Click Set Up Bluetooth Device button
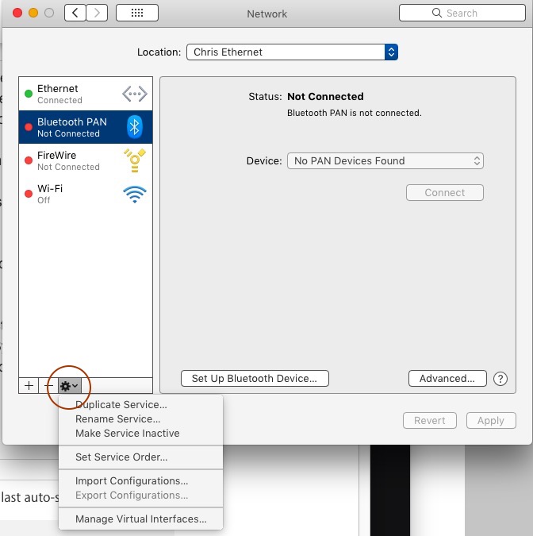The image size is (533, 536). (x=255, y=379)
